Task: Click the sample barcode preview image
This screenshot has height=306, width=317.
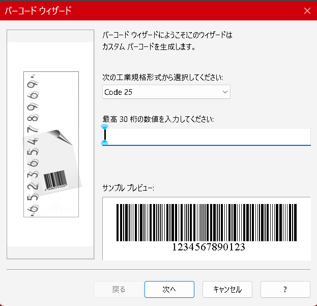Action: click(x=206, y=222)
